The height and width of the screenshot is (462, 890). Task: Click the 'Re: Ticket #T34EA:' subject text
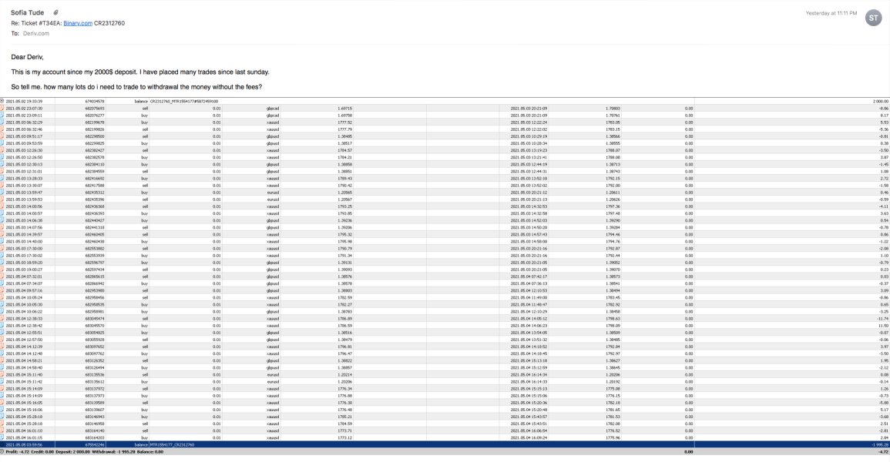tap(36, 23)
